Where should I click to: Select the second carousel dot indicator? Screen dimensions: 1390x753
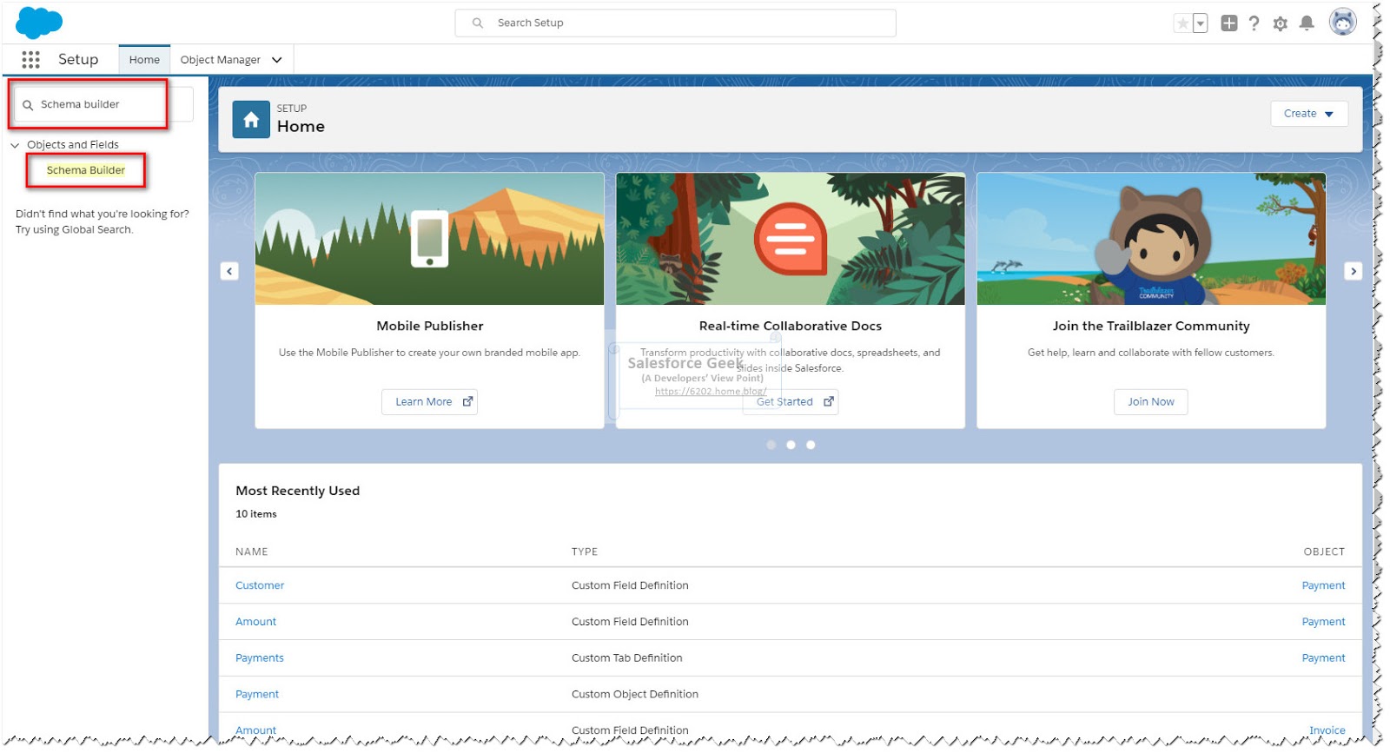pyautogui.click(x=791, y=445)
